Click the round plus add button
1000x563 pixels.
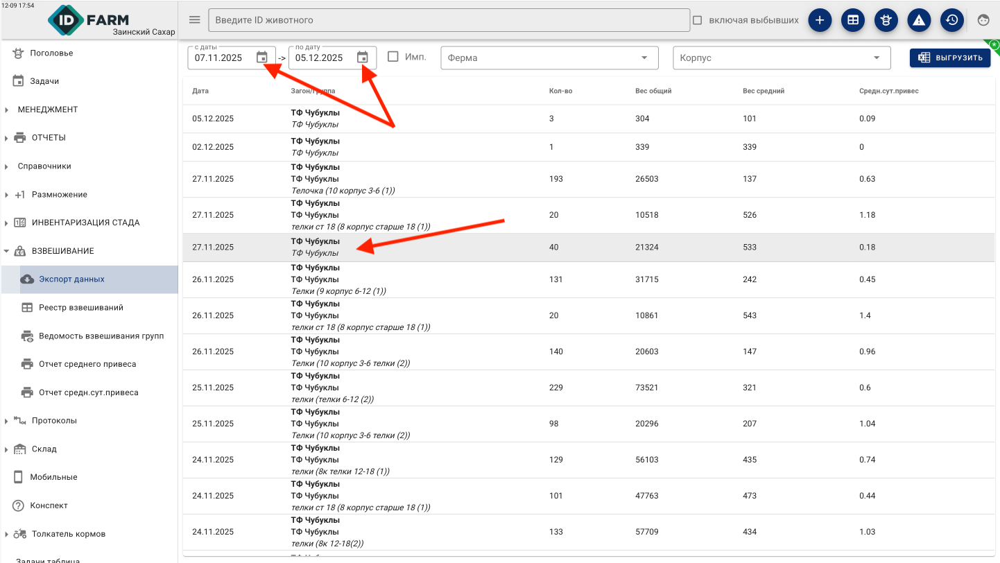point(820,20)
